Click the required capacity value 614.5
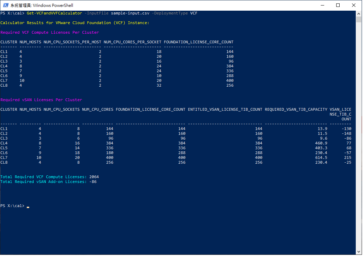This screenshot has width=363, height=260. click(x=321, y=158)
